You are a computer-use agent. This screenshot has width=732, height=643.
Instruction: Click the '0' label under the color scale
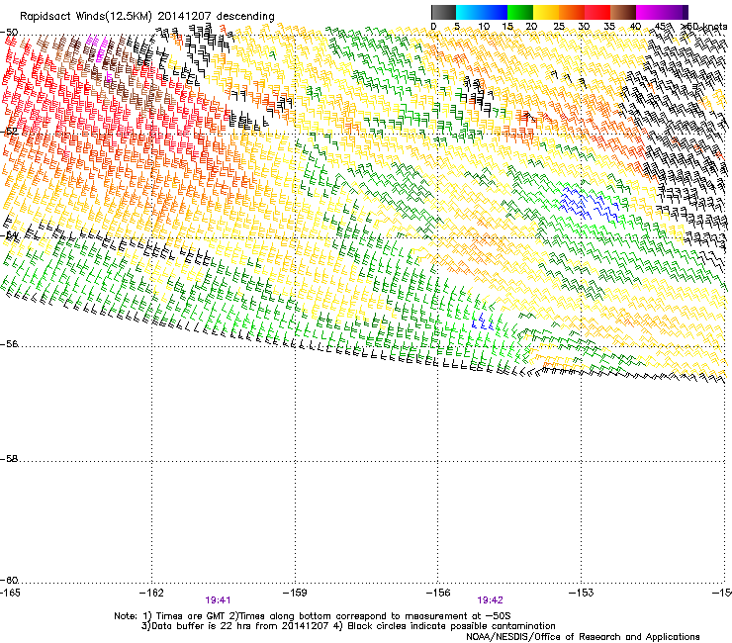[433, 27]
